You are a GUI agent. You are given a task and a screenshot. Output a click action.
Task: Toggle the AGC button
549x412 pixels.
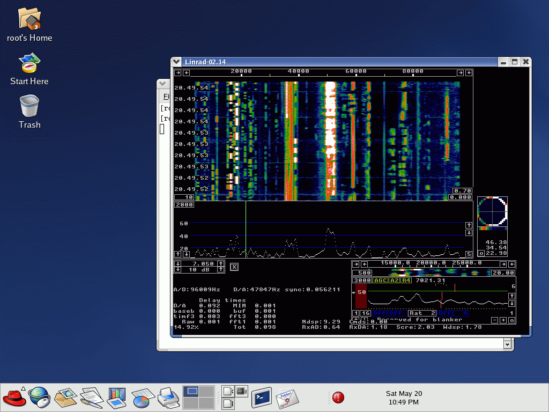[x=380, y=280]
